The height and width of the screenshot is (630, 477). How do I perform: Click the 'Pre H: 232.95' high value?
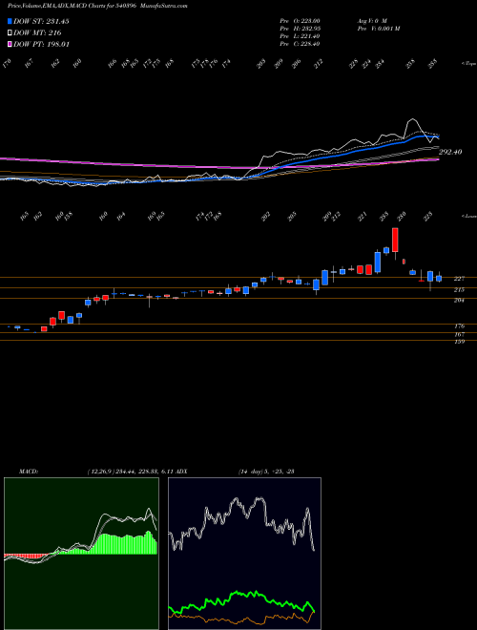click(300, 29)
